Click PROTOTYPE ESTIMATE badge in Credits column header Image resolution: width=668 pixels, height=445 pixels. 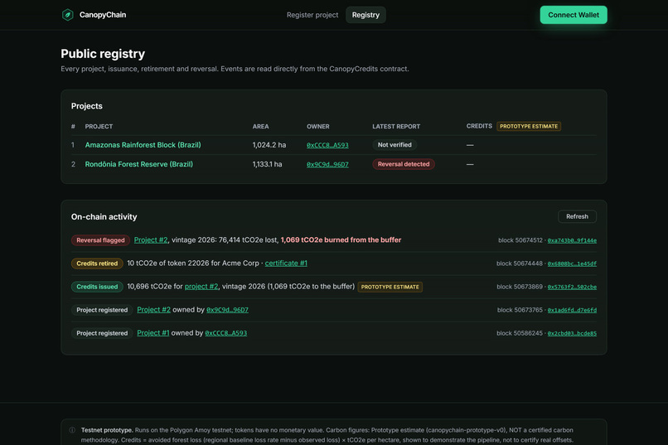pyautogui.click(x=529, y=126)
